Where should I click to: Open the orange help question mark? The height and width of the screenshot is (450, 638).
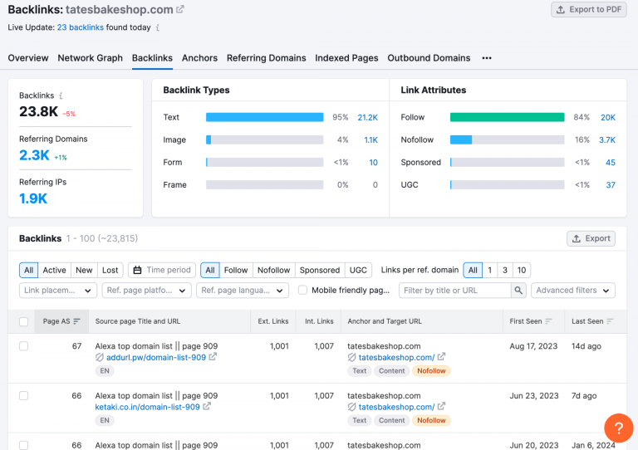pyautogui.click(x=618, y=428)
